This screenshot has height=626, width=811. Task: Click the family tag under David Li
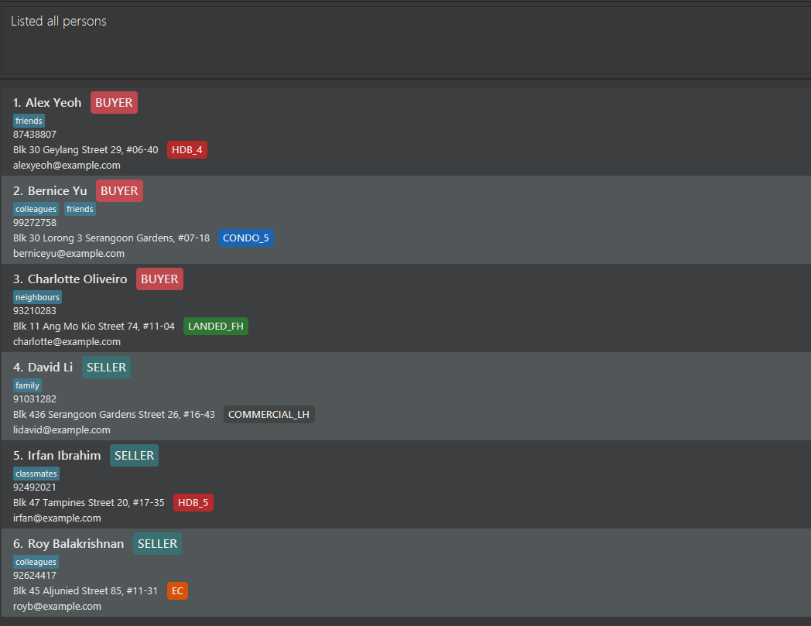click(27, 385)
